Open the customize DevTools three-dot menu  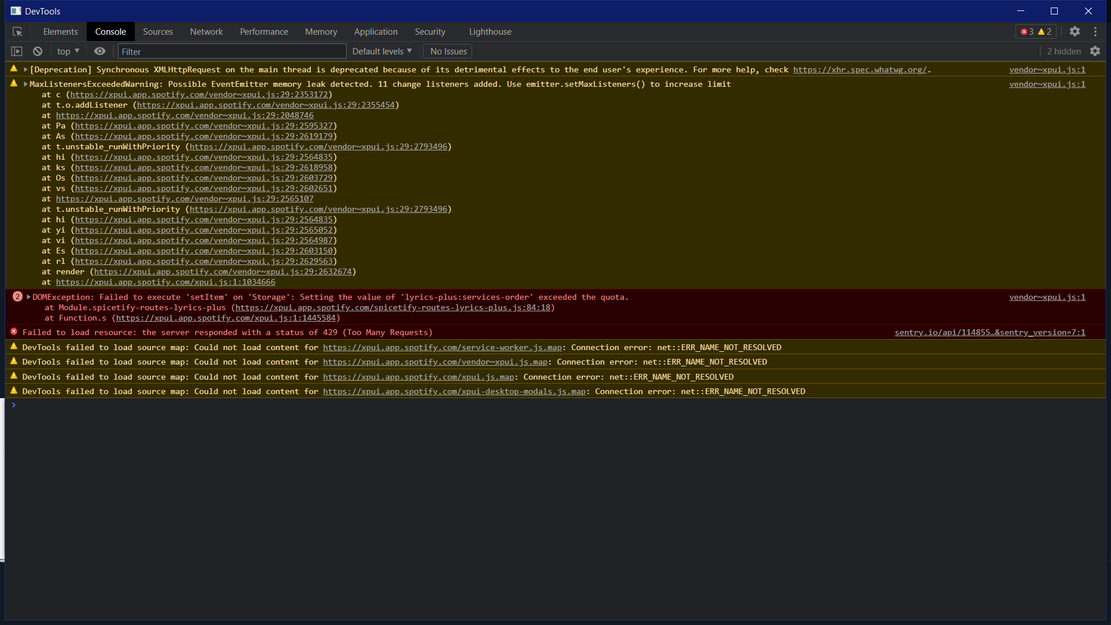point(1096,32)
